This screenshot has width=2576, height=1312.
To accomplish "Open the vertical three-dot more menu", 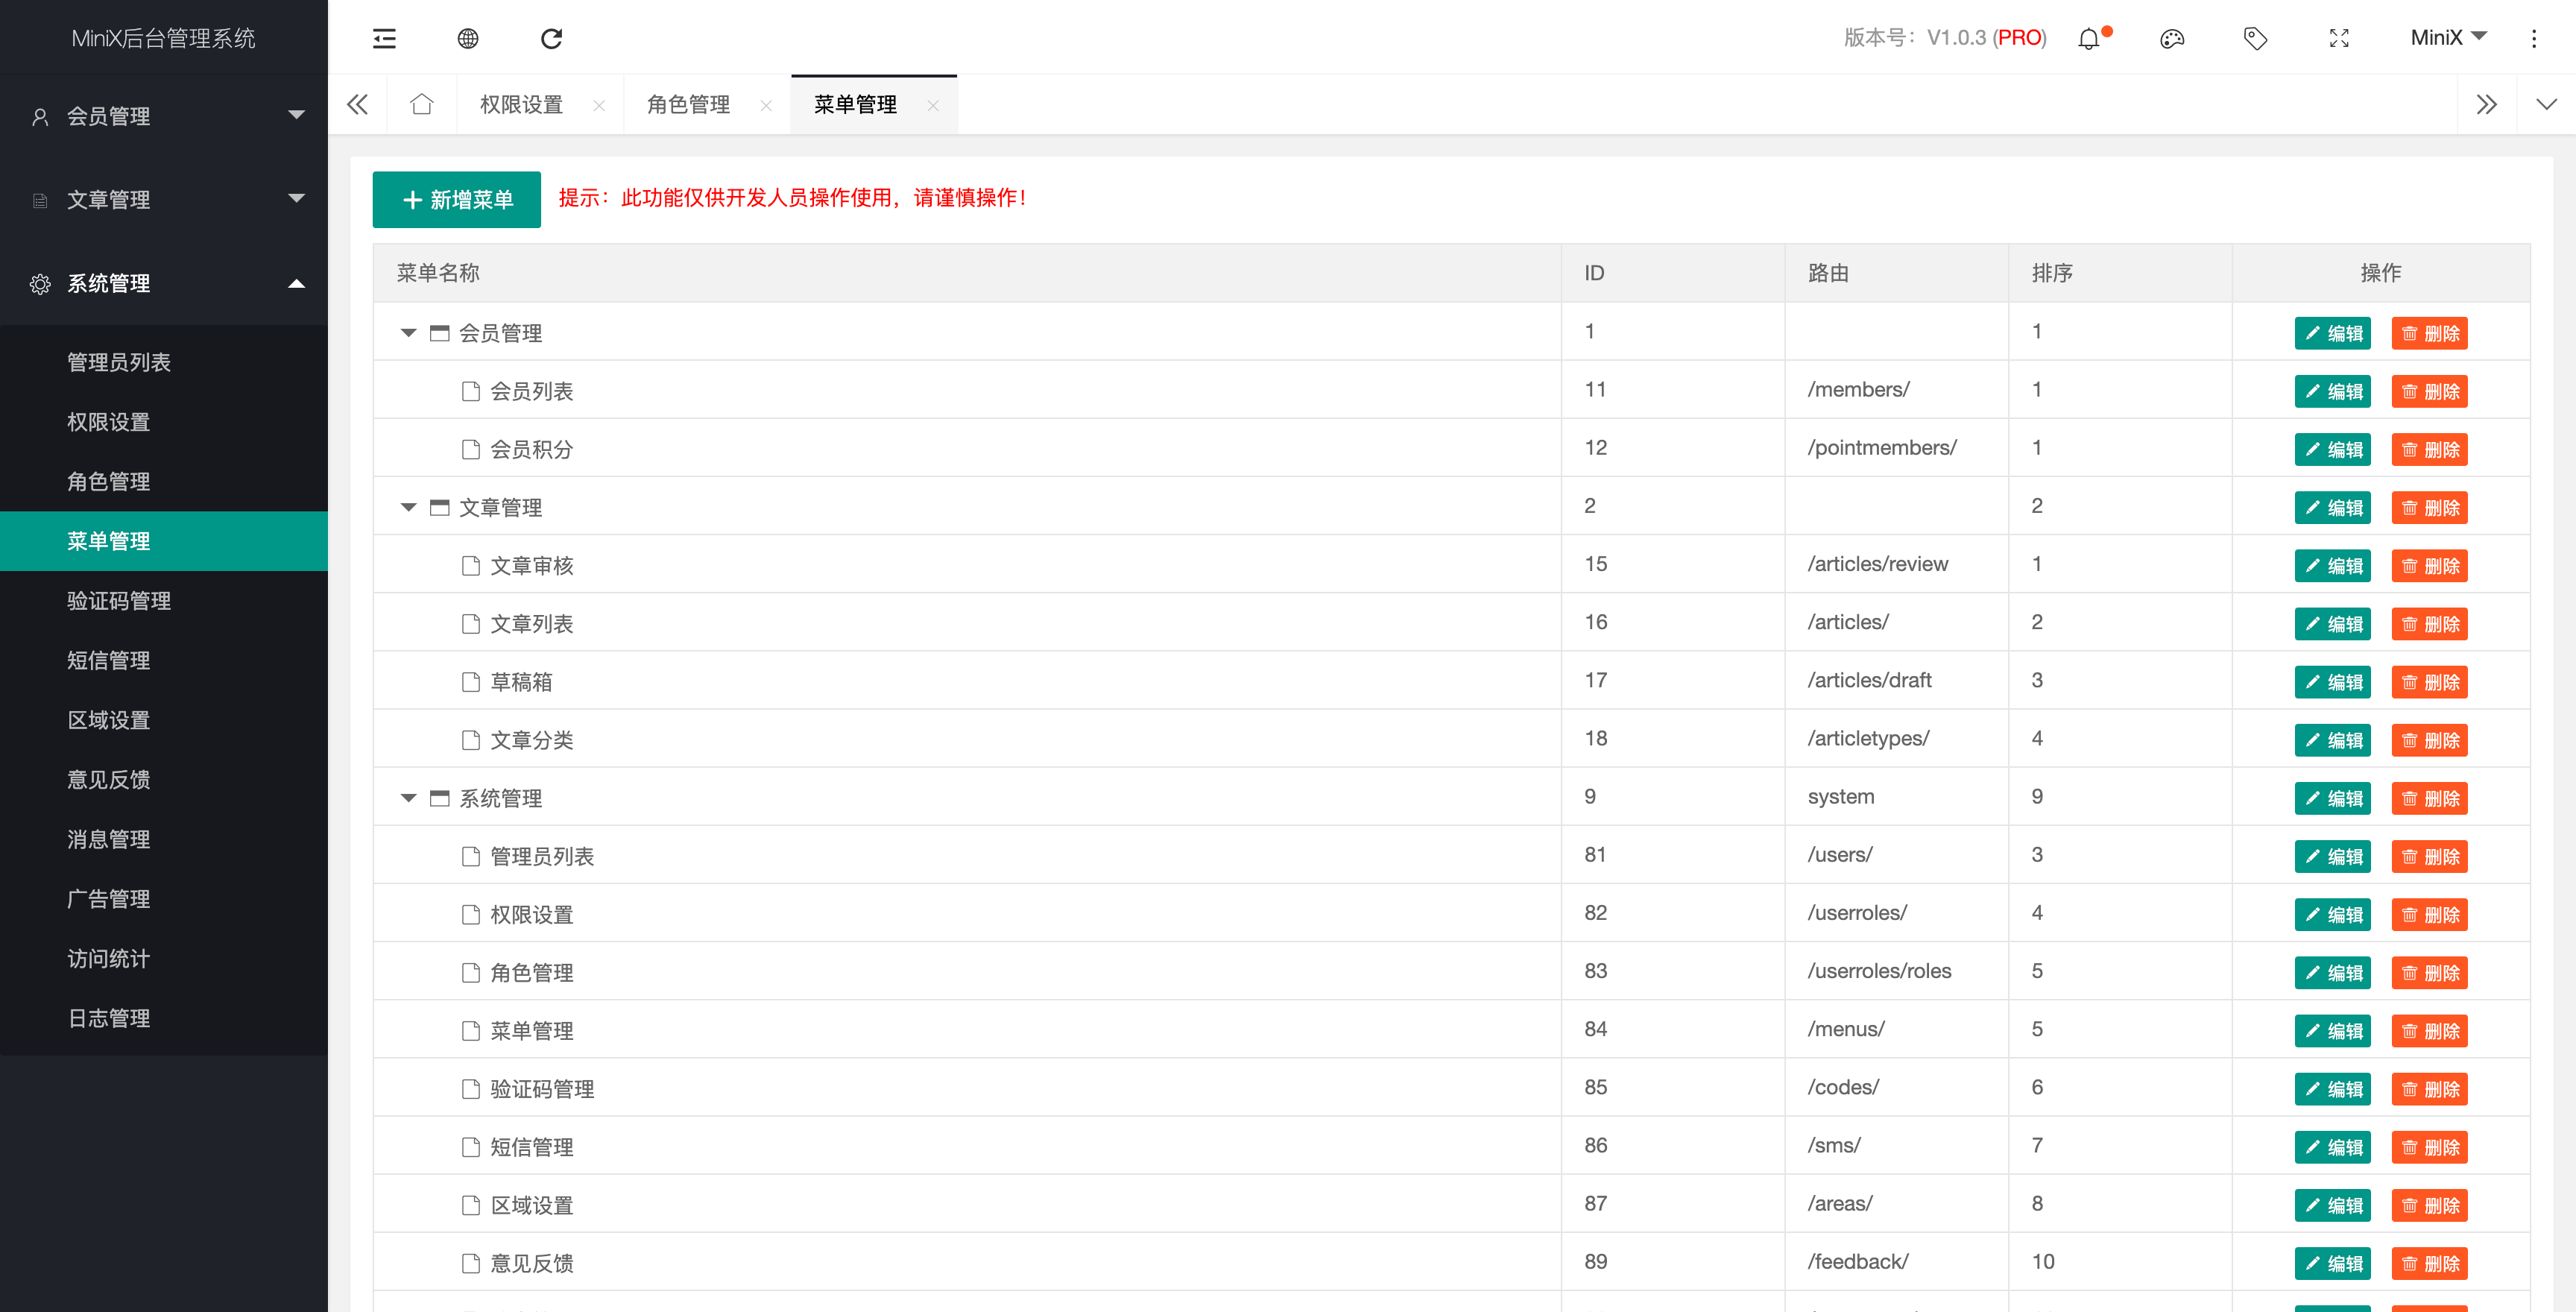I will pyautogui.click(x=2534, y=39).
